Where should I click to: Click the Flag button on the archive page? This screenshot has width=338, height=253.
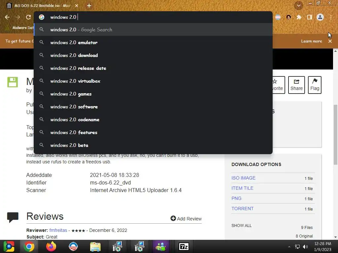click(x=315, y=85)
